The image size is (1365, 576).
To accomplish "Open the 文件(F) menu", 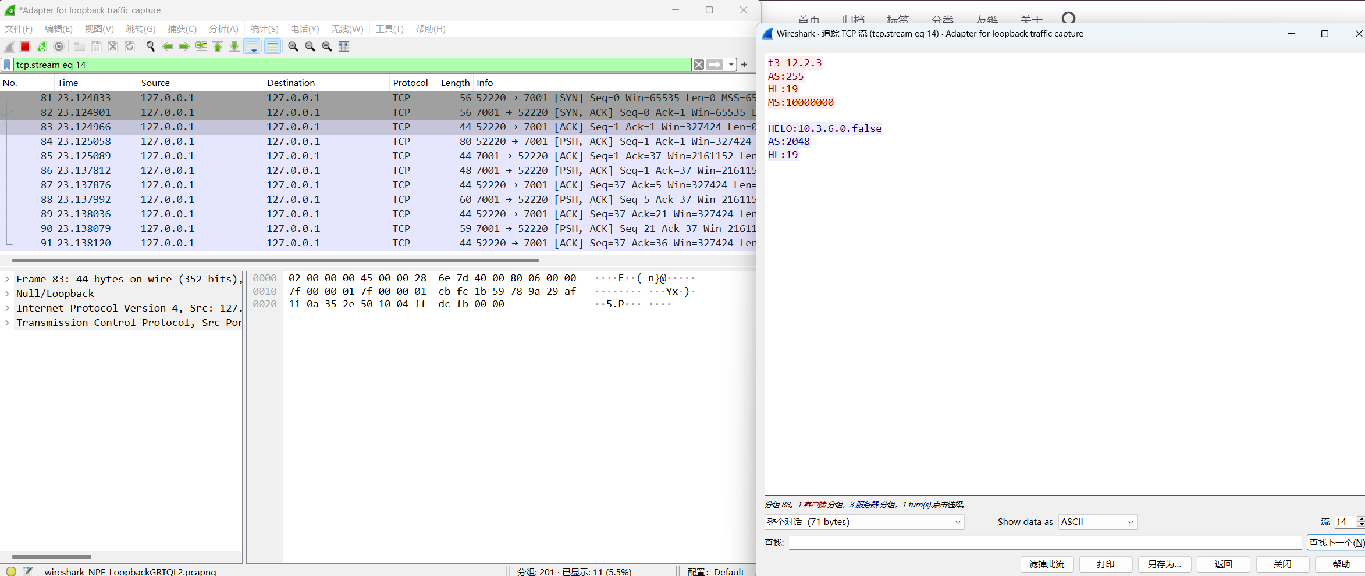I will click(19, 28).
